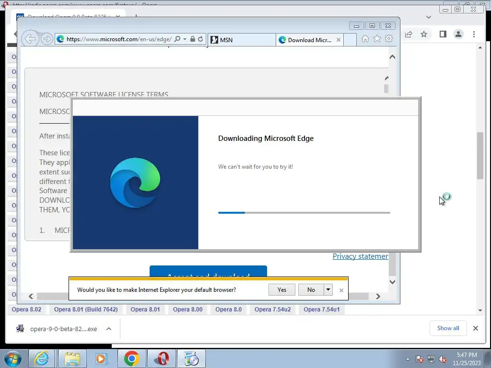
Task: Open Internet Explorer from the taskbar
Action: click(41, 358)
